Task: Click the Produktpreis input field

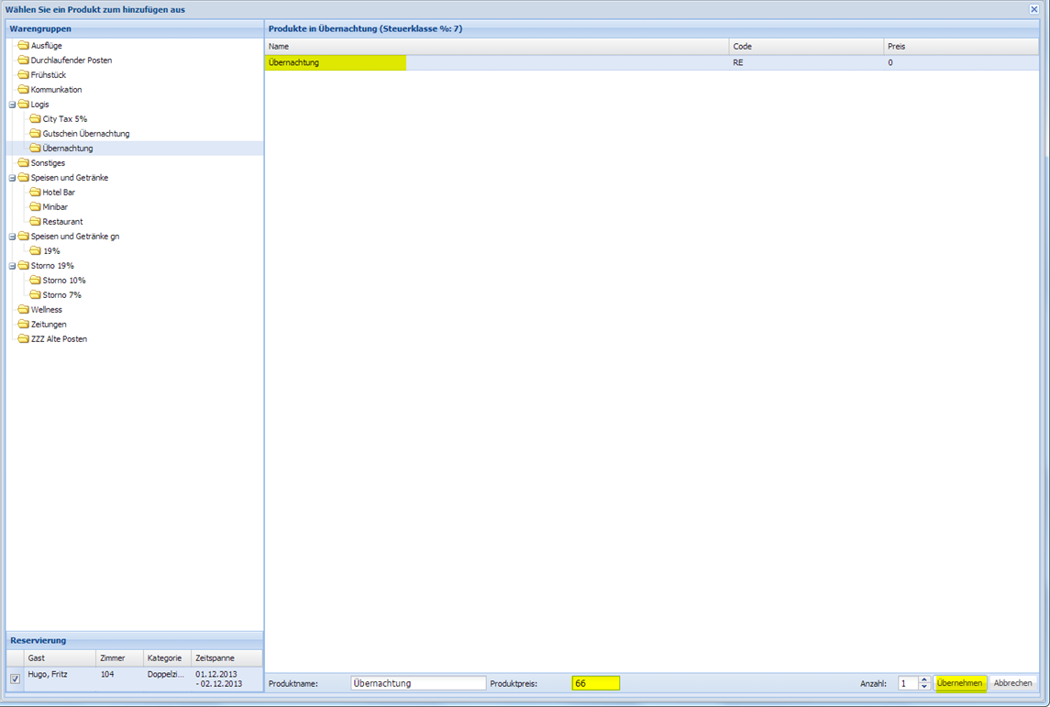Action: click(595, 683)
